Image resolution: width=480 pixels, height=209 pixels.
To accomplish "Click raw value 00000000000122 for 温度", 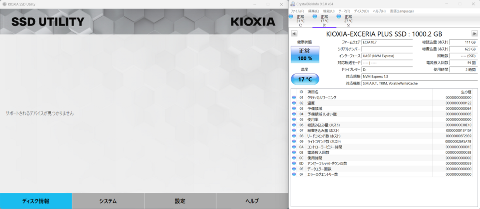I will [x=458, y=103].
